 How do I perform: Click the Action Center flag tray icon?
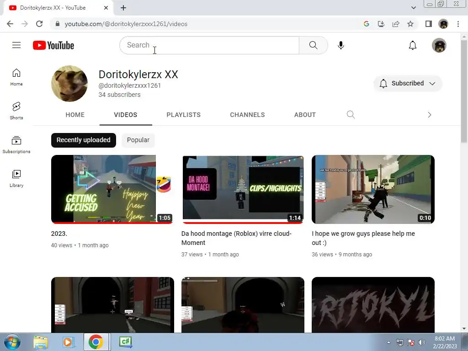411,342
